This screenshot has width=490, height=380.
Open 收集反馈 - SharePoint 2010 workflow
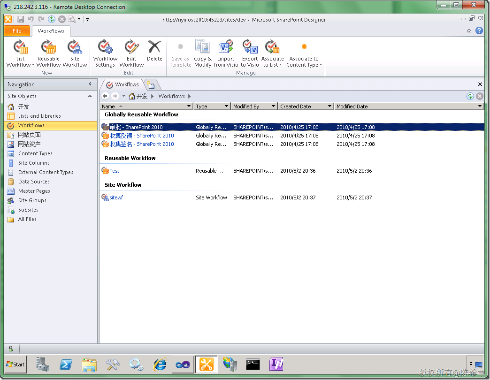pos(142,136)
